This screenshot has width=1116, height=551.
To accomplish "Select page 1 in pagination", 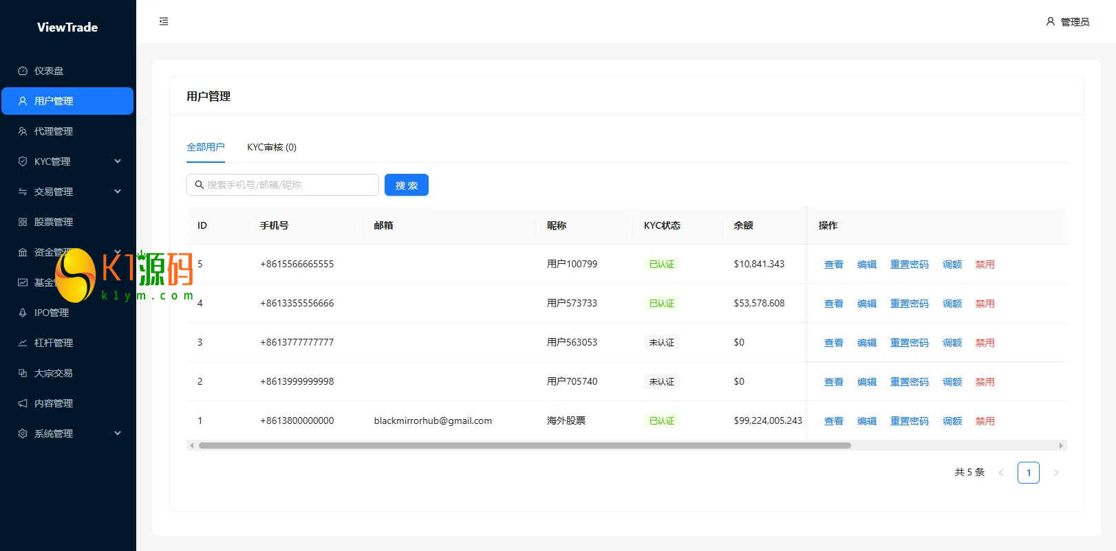I will 1029,473.
